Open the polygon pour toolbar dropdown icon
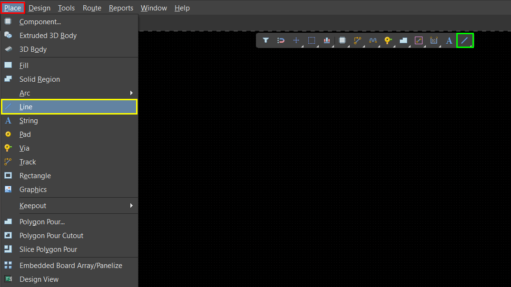 [403, 40]
